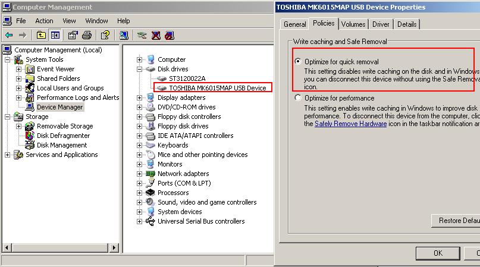Screen dimensions: 480x267
Task: Collapse the Disk drives node
Action: tap(140, 69)
